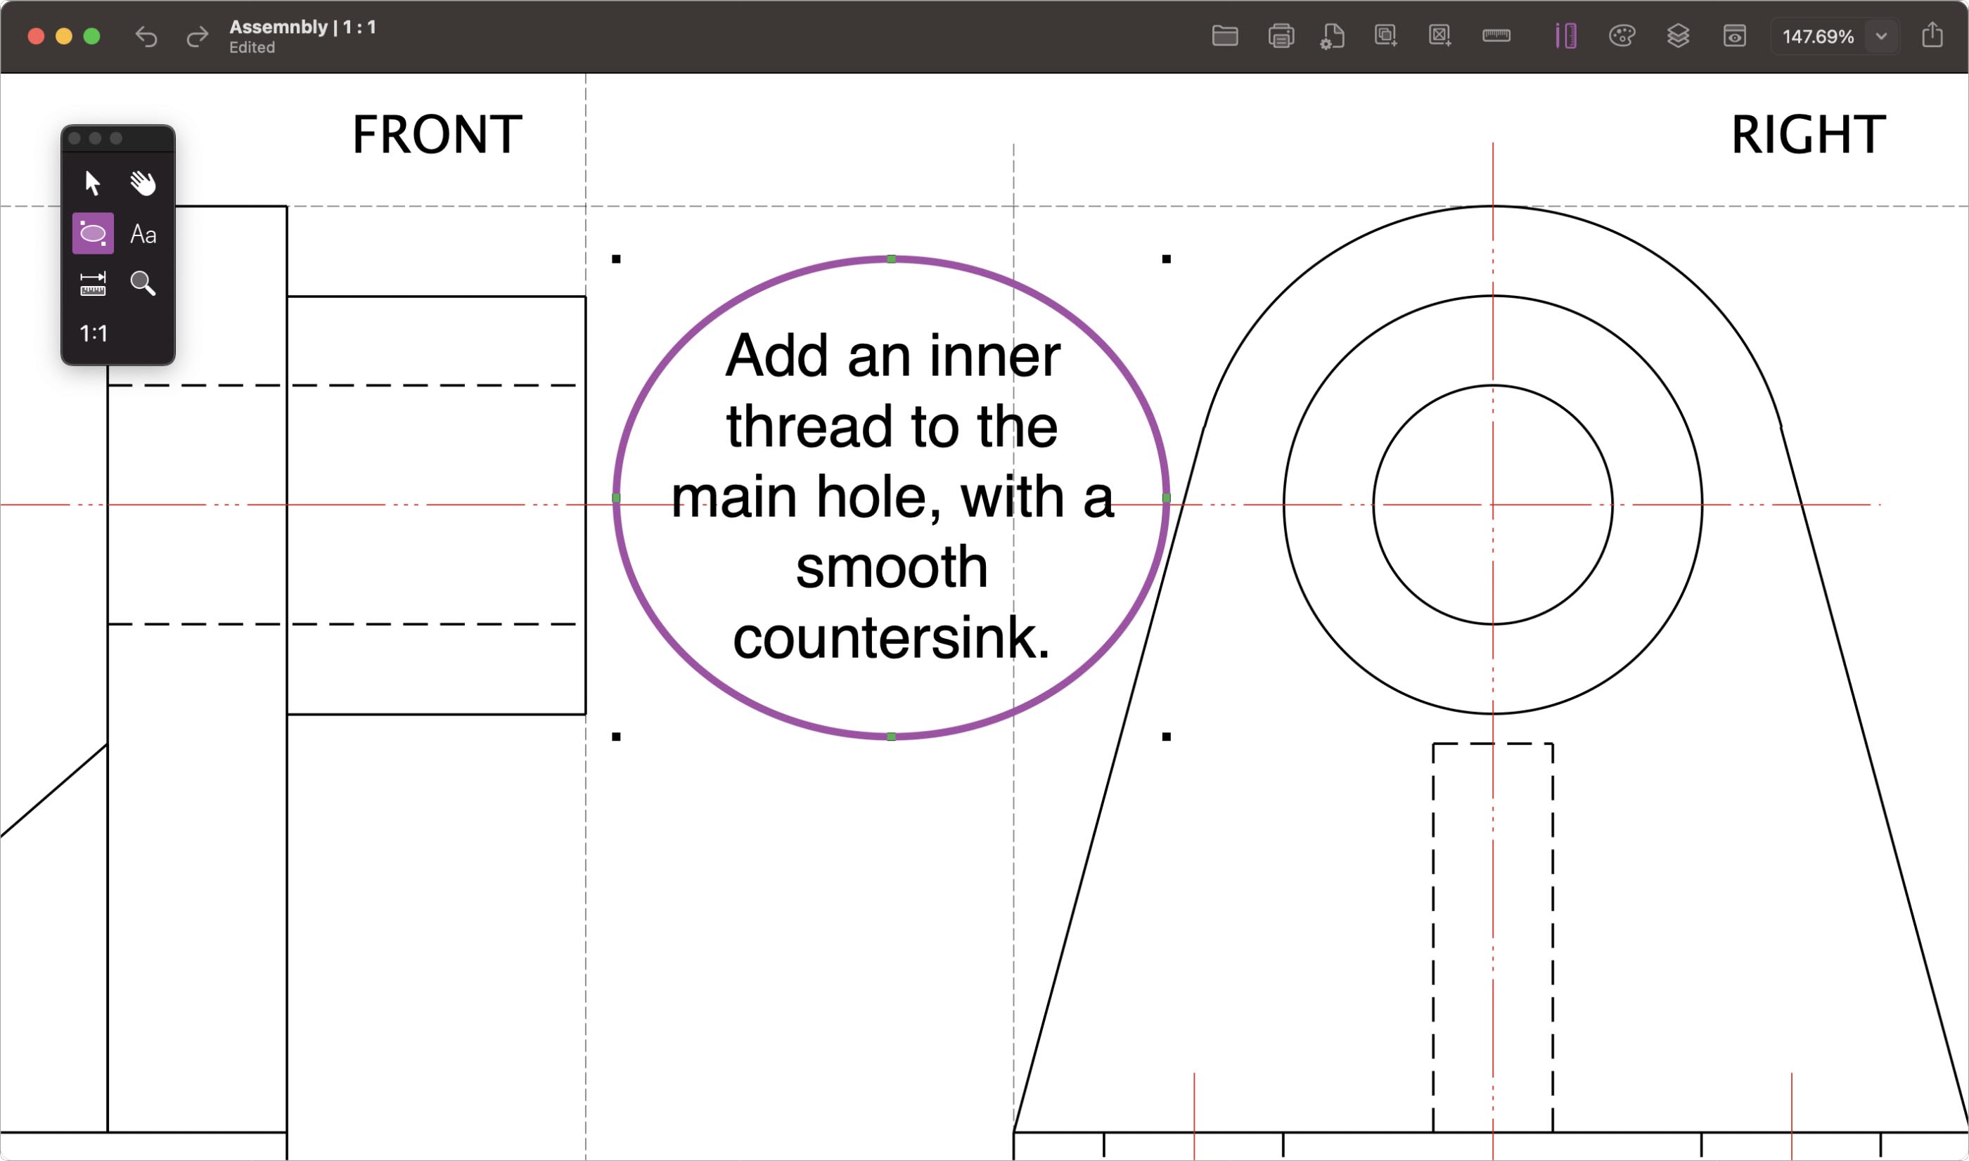Undo the last edit
This screenshot has width=1969, height=1161.
point(146,36)
